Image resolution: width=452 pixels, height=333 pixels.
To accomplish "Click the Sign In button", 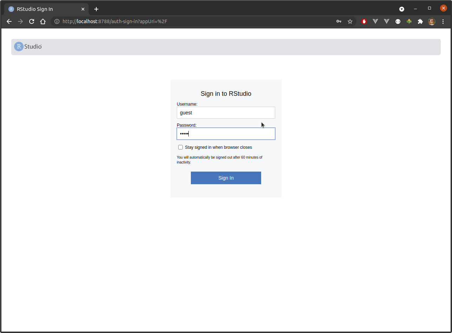I will click(226, 178).
